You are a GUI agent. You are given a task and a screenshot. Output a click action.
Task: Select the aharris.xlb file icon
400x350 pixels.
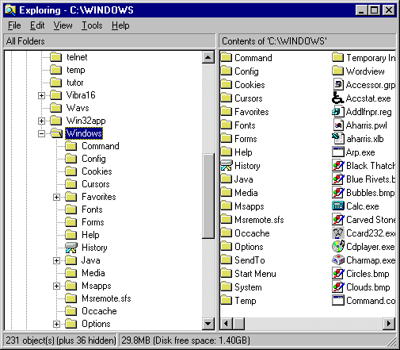(x=337, y=139)
